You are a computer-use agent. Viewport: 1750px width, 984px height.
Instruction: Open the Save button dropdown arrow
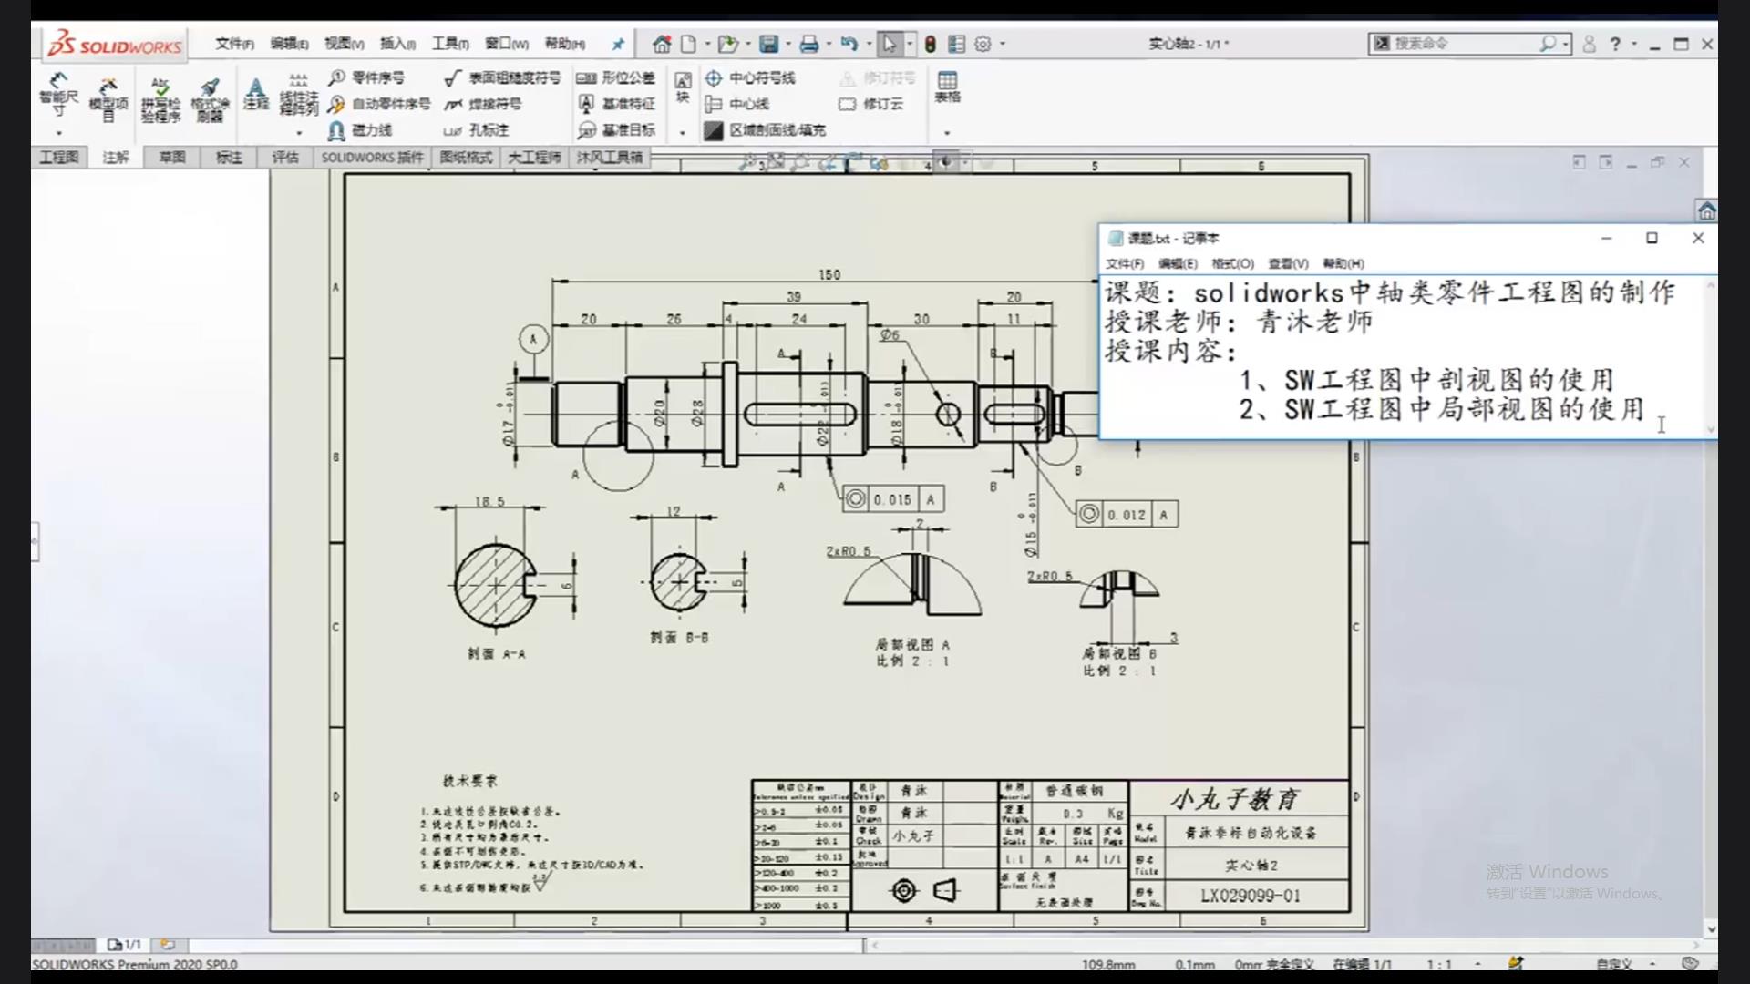(787, 44)
